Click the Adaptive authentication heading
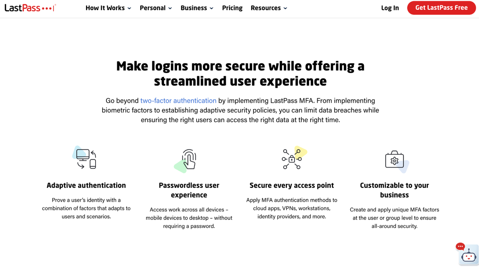Screen dimensions: 479x270 (86, 185)
